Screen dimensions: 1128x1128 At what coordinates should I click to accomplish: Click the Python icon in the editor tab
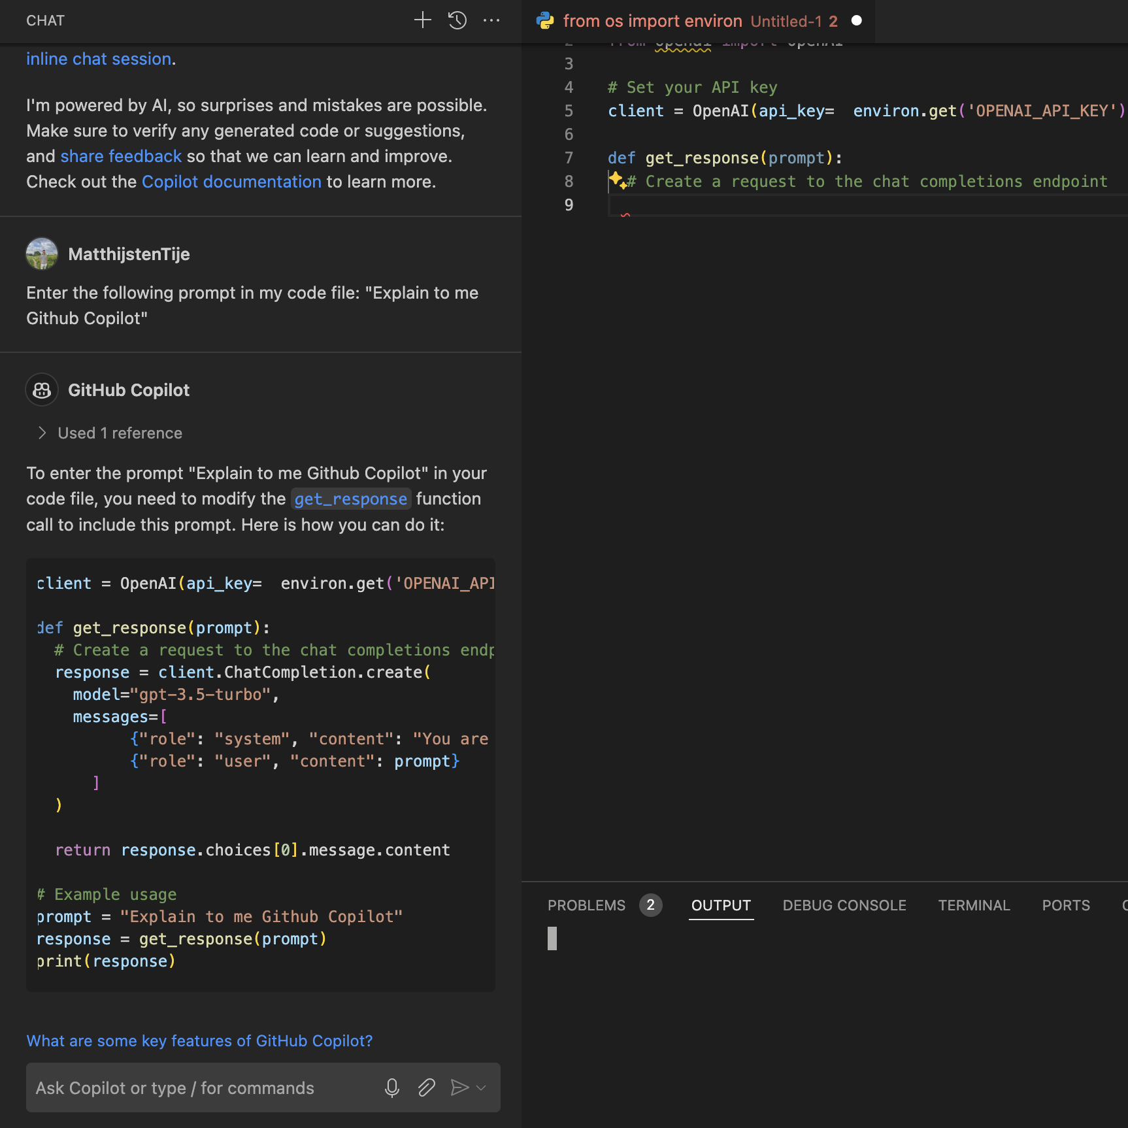(x=545, y=20)
